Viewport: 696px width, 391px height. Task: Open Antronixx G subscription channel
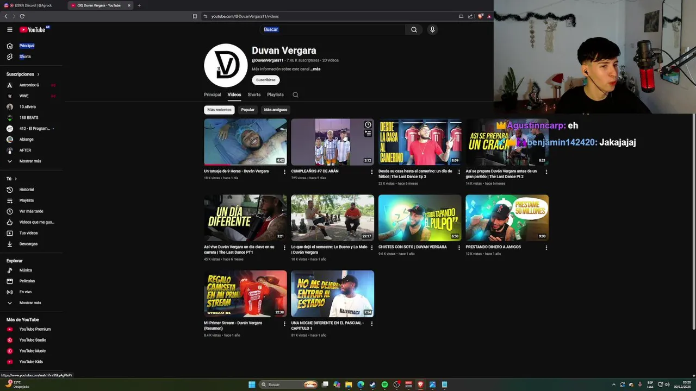coord(29,85)
